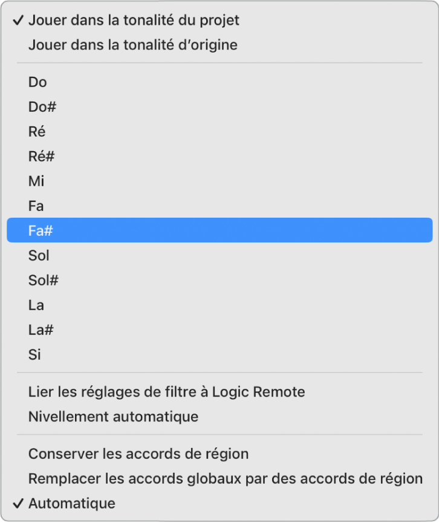Select 'Jouer dans la tonalité du projet'

point(134,21)
